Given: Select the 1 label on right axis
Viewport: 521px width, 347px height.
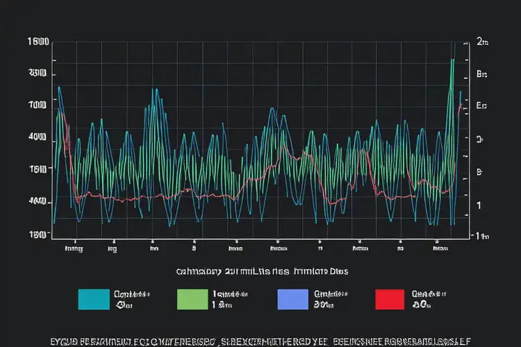Looking at the screenshot, I should point(478,205).
